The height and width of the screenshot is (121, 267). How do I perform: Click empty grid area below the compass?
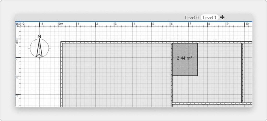(39, 83)
